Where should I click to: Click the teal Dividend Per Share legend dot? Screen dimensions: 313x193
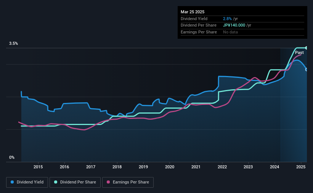pyautogui.click(x=56, y=182)
